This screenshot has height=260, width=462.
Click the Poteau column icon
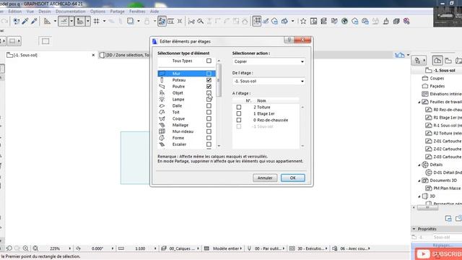click(162, 80)
